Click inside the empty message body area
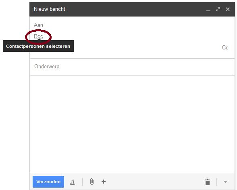The width and height of the screenshot is (237, 190). click(132, 124)
